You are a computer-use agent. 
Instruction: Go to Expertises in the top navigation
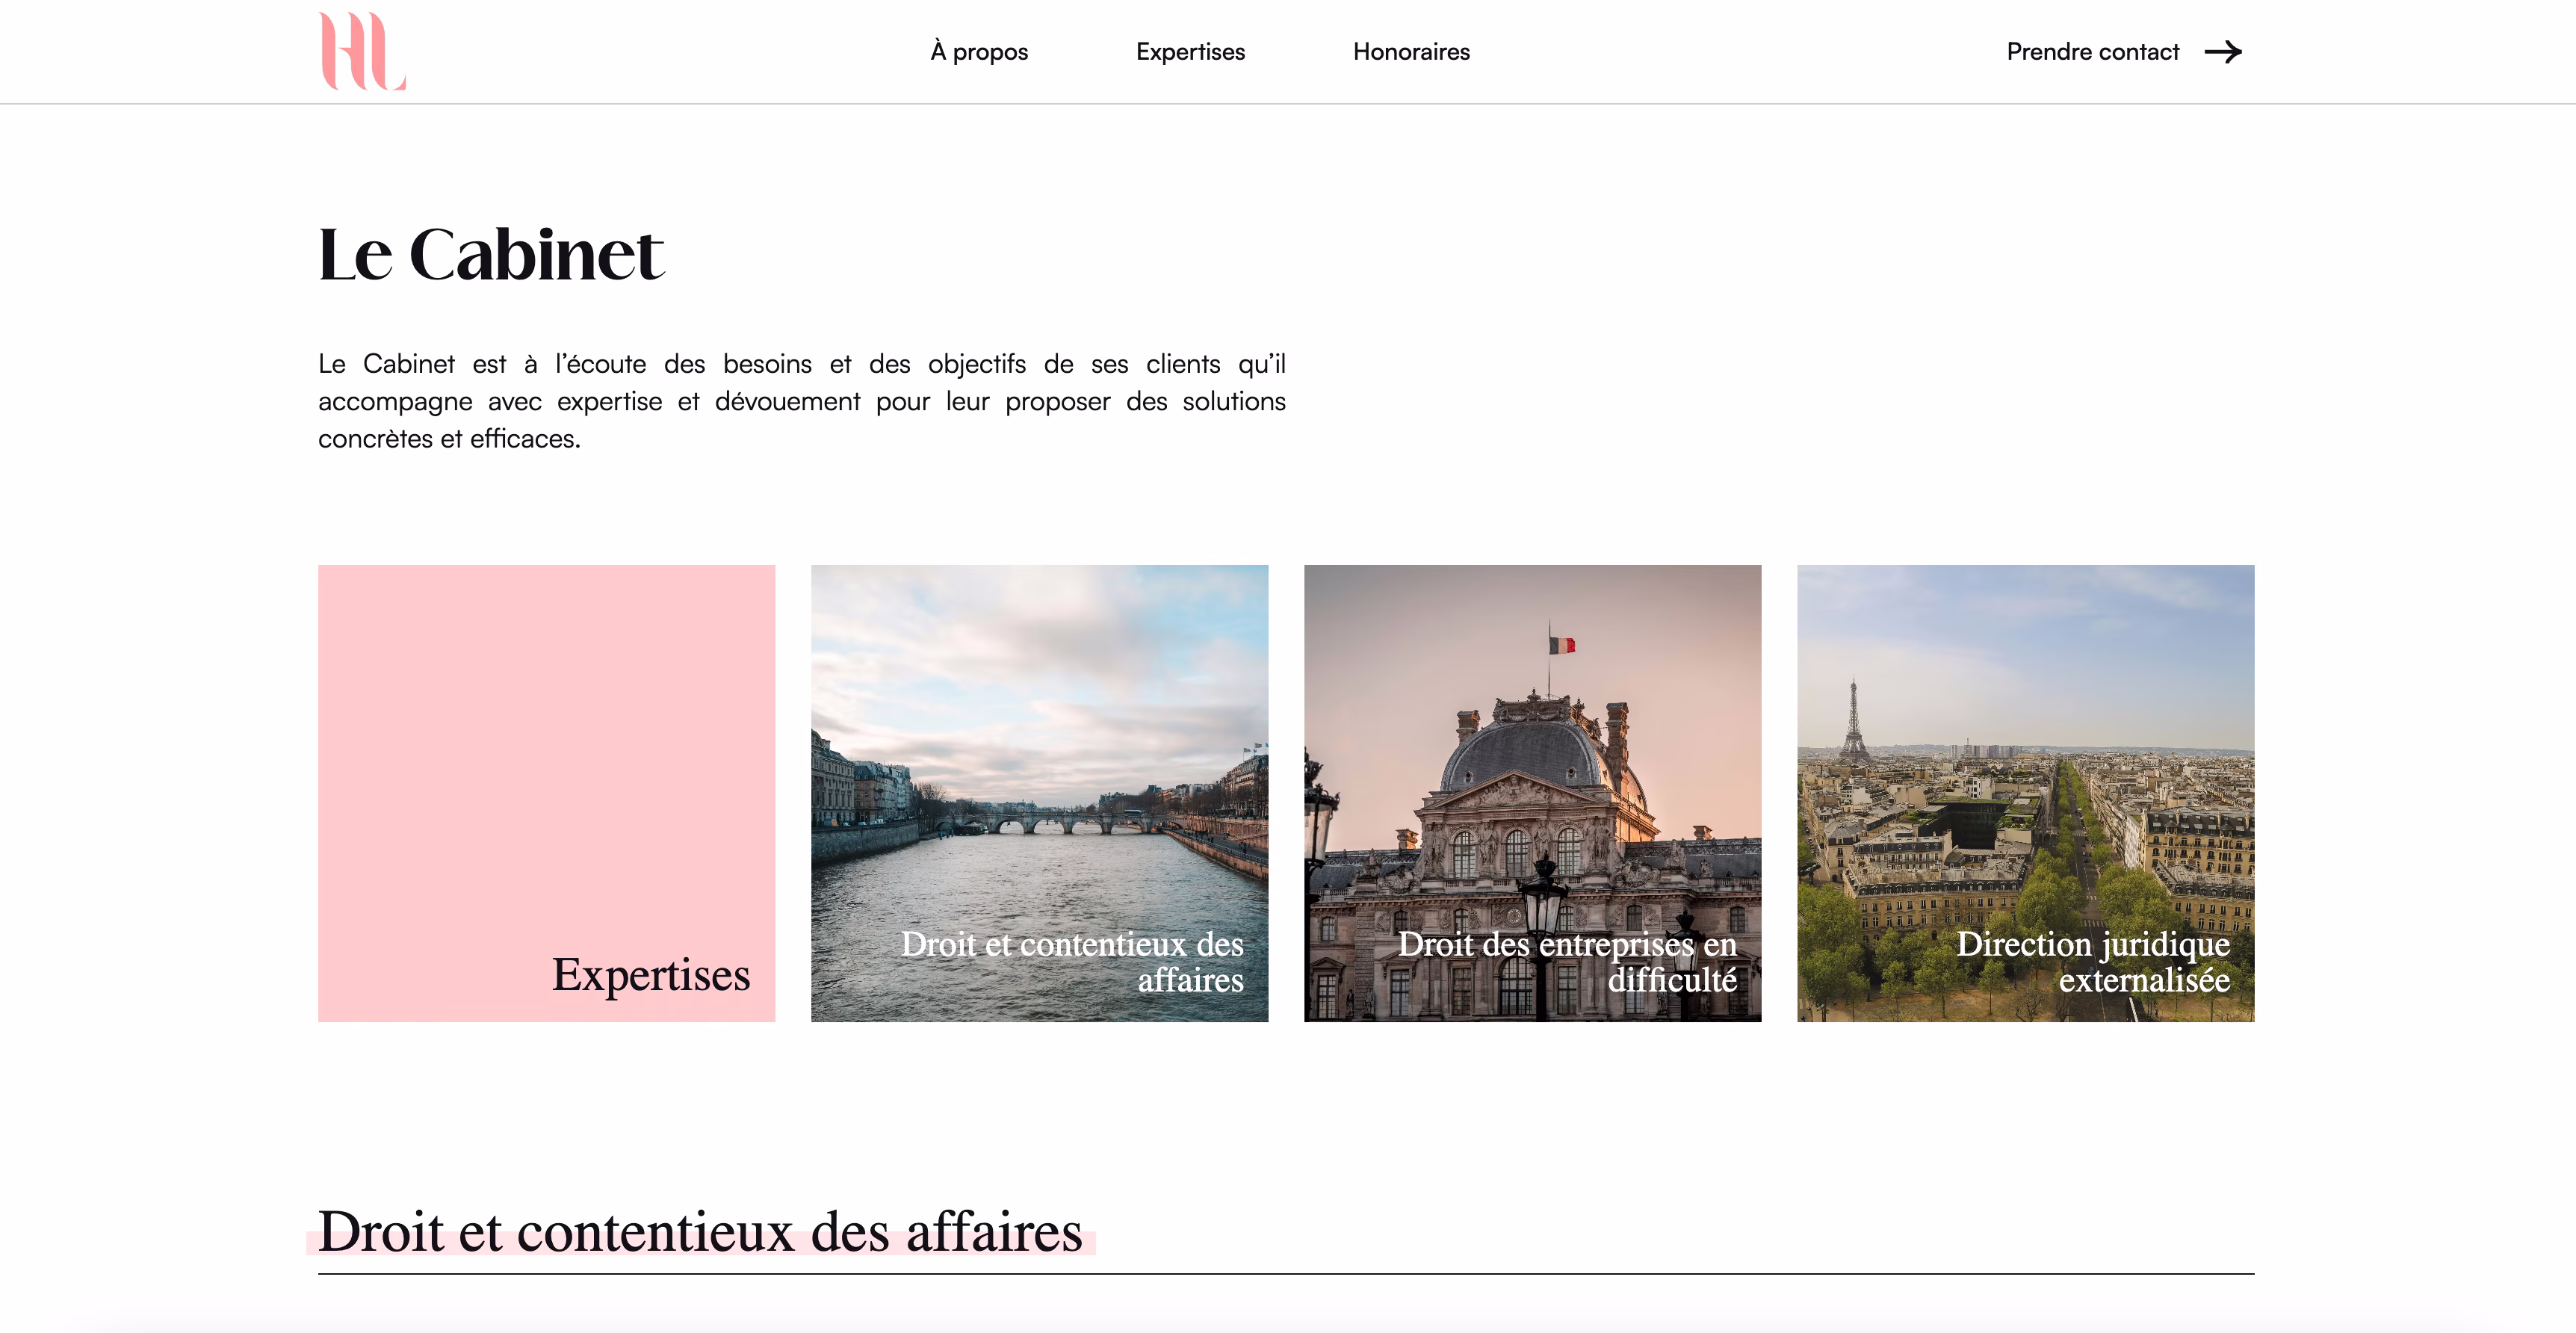tap(1190, 52)
